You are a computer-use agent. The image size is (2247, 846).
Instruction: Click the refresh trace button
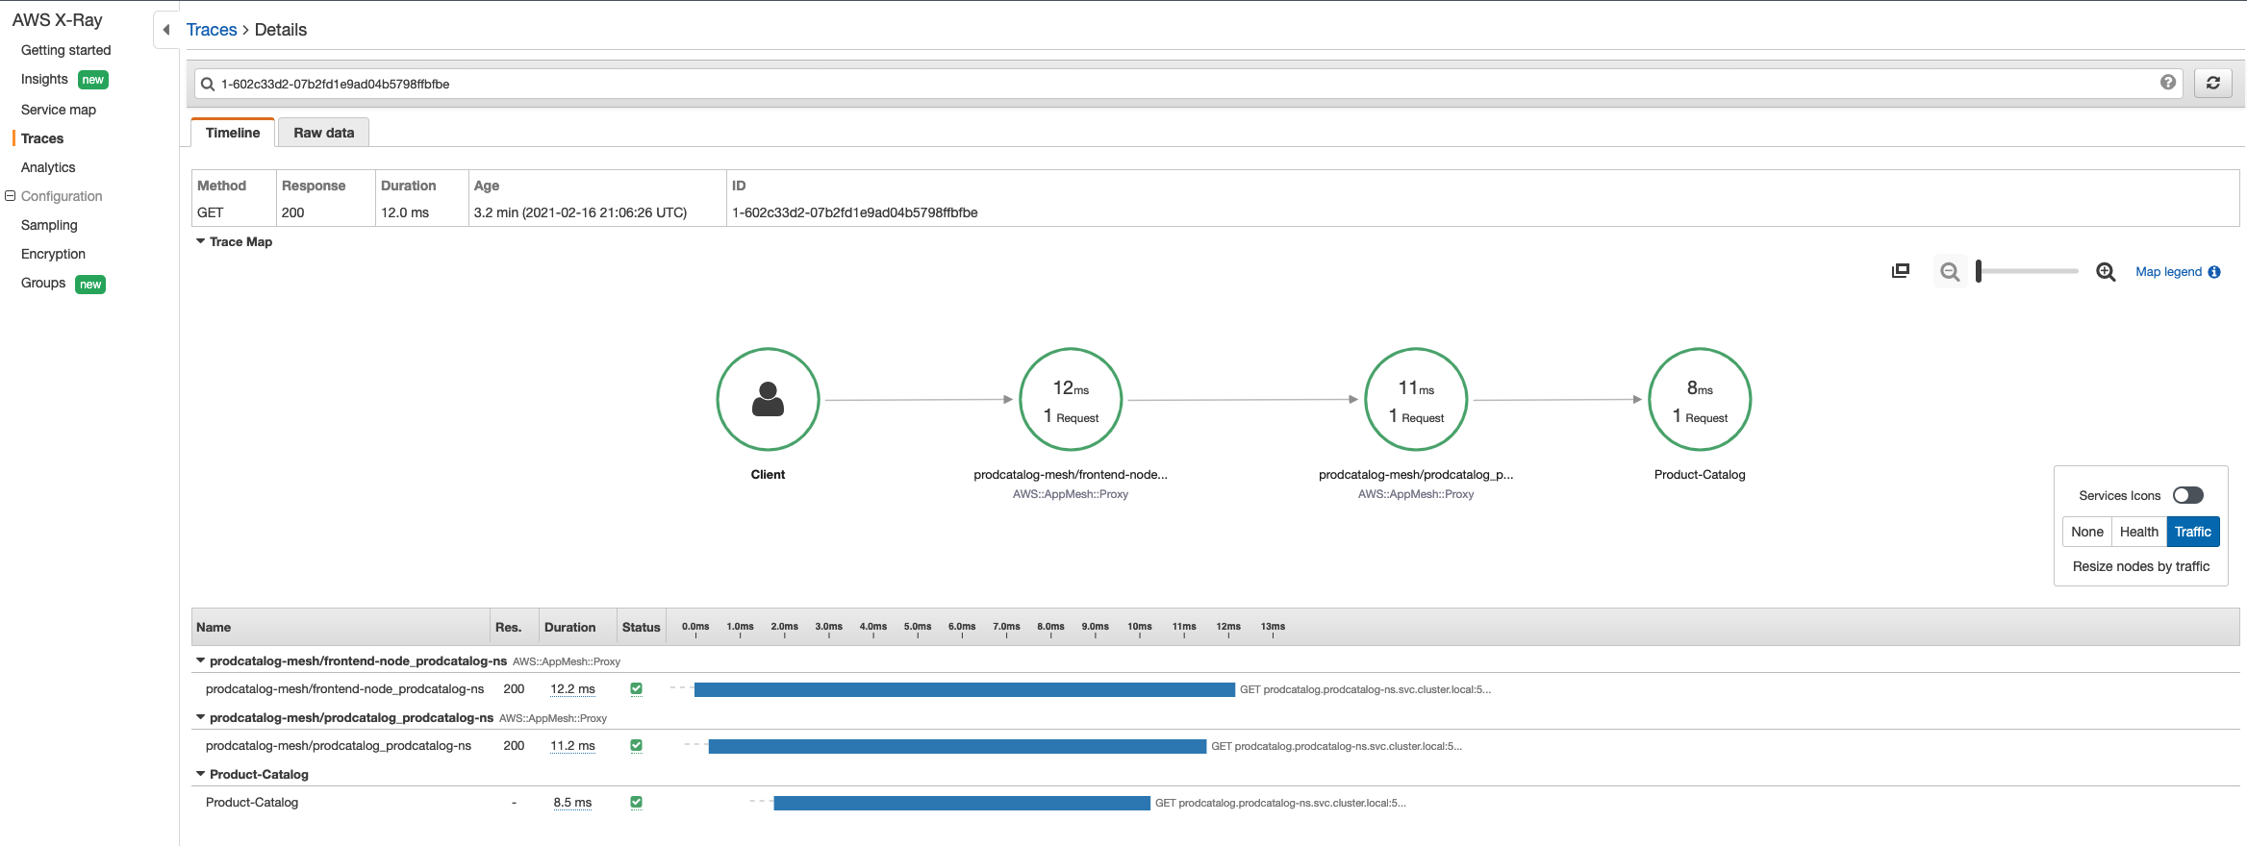click(2212, 83)
